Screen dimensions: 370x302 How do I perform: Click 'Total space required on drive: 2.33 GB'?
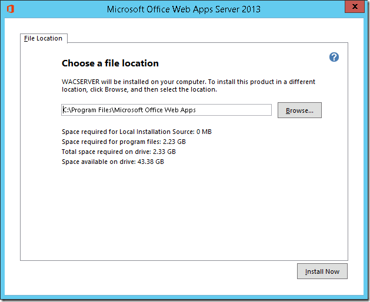119,152
